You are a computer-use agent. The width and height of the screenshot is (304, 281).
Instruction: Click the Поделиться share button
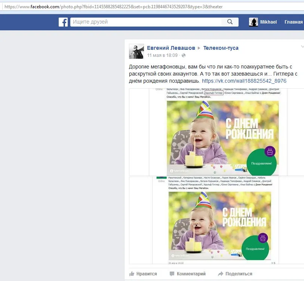tap(235, 274)
